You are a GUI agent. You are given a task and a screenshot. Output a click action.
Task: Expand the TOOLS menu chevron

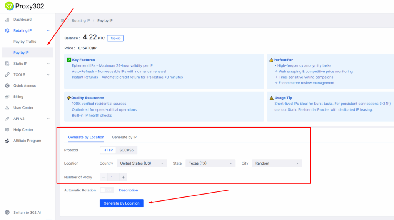(x=48, y=75)
